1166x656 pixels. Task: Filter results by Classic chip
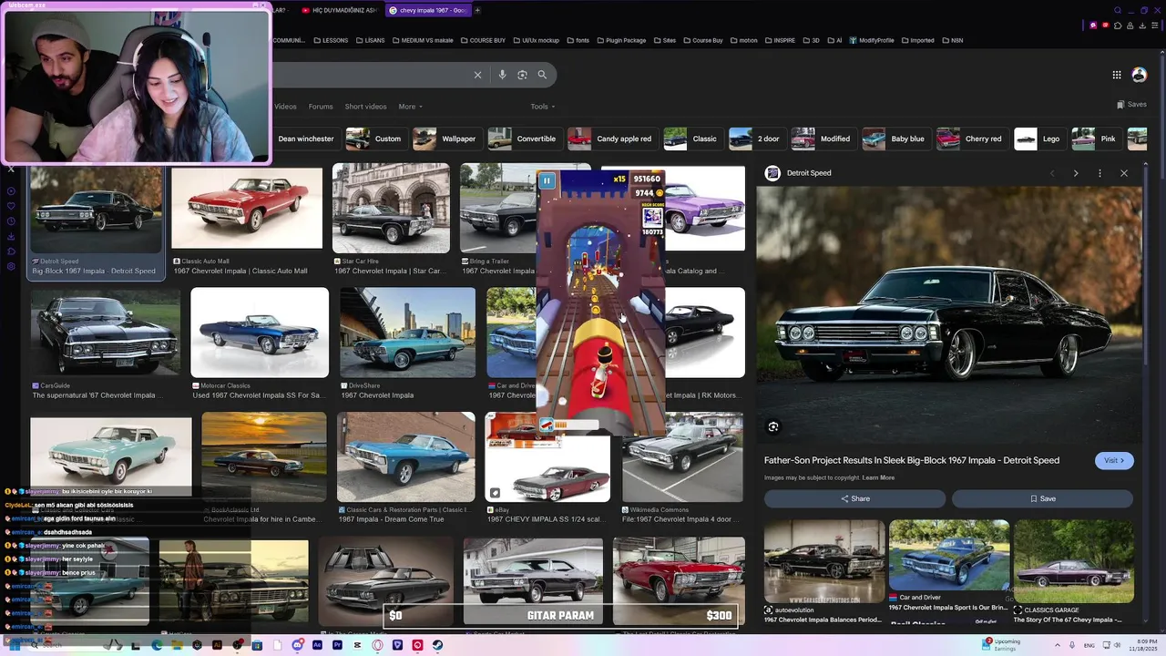692,138
